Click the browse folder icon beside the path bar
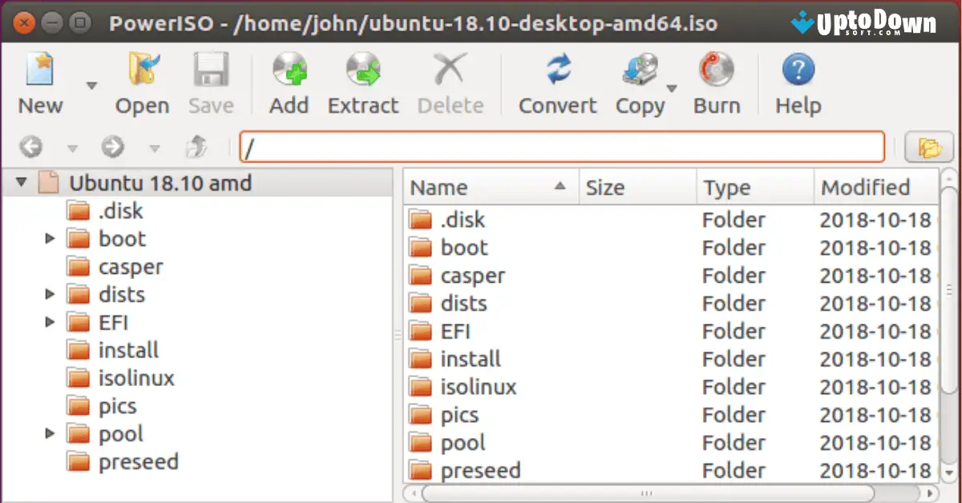This screenshot has width=962, height=503. click(x=928, y=147)
